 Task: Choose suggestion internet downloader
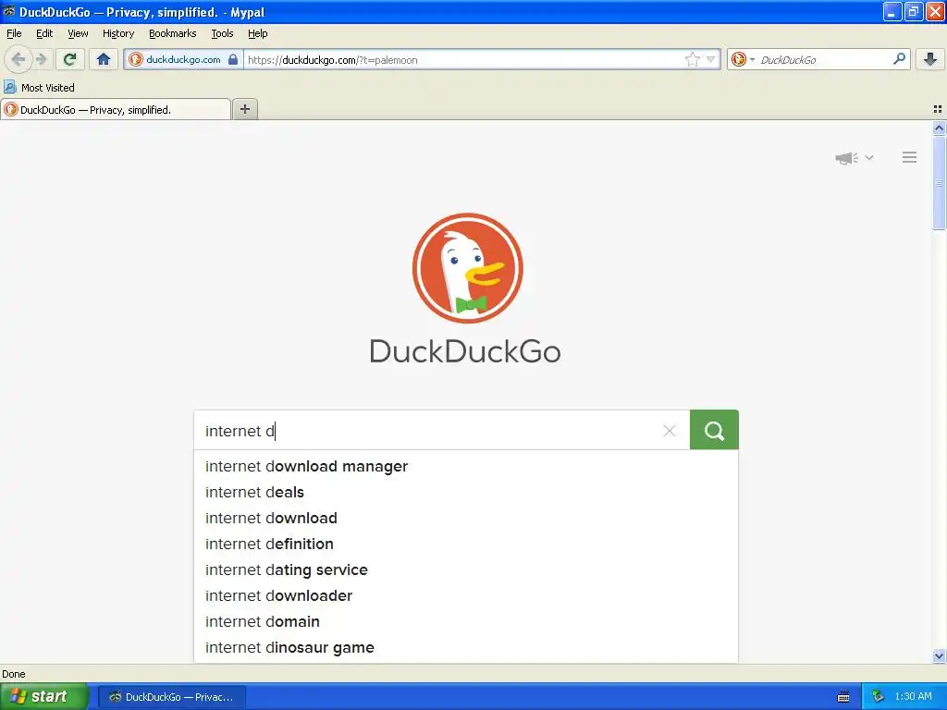coord(466,596)
